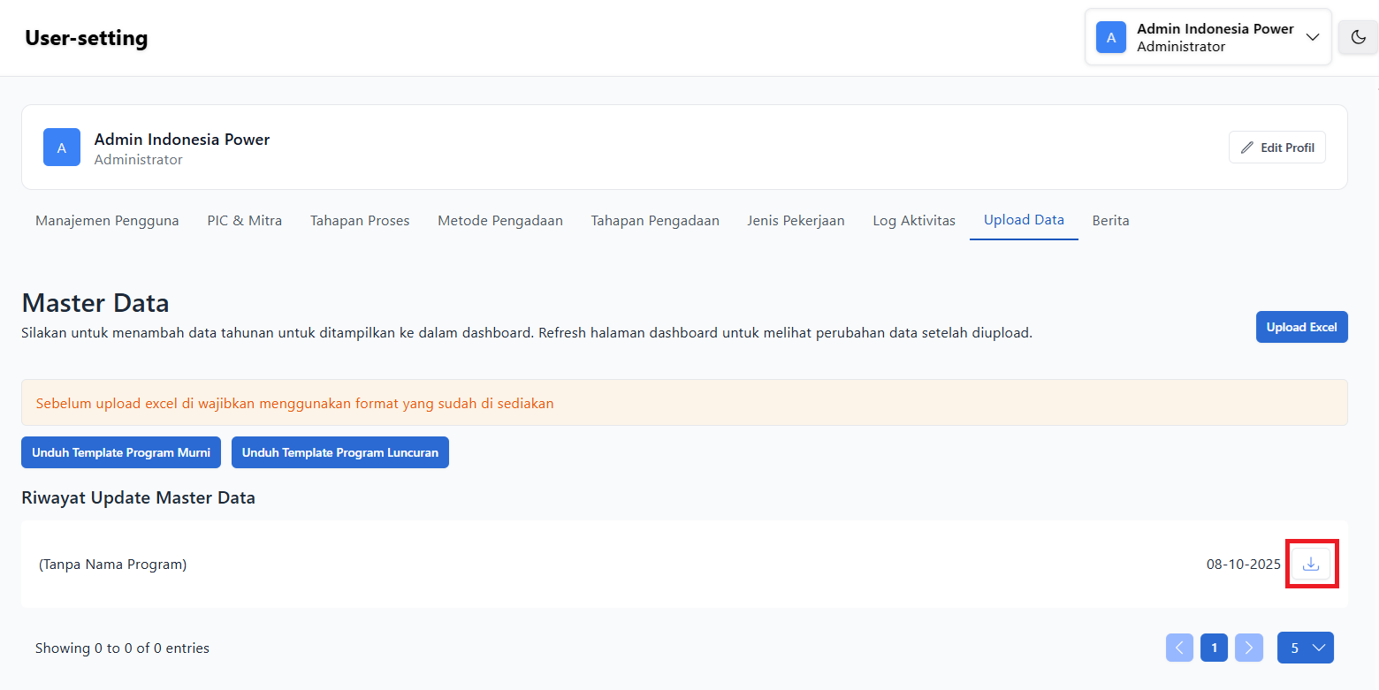
Task: Switch to Log Aktivitas tab
Action: [914, 221]
